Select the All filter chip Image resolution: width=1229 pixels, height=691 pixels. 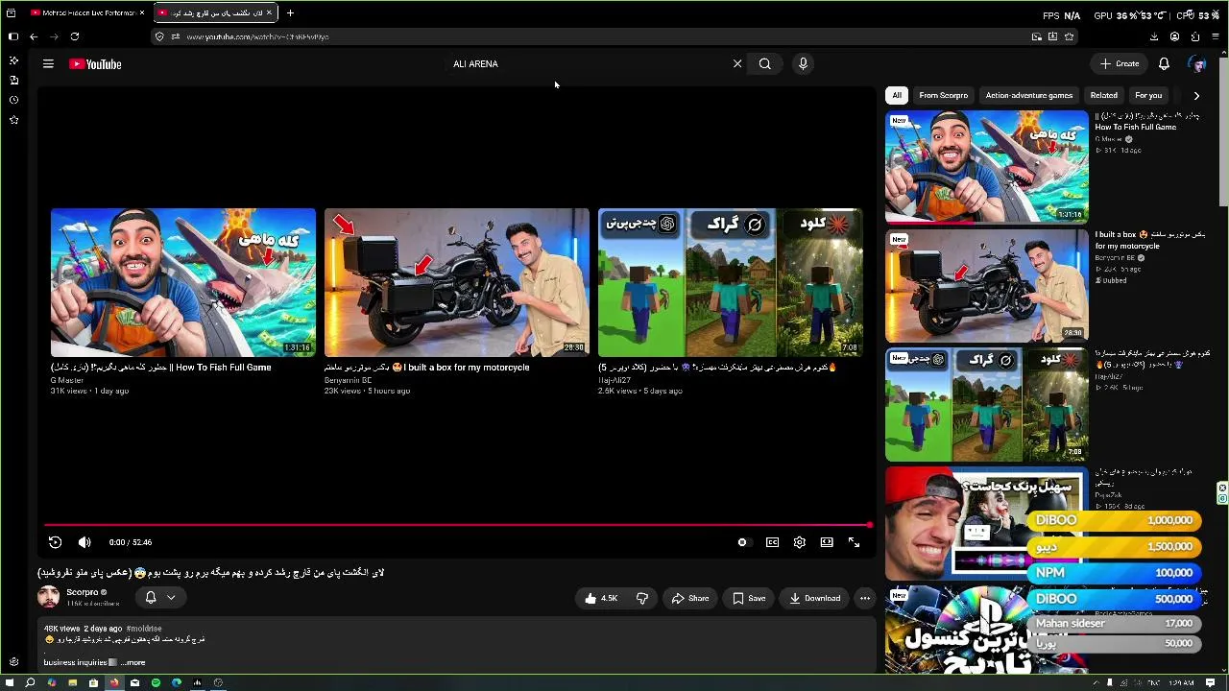click(897, 95)
